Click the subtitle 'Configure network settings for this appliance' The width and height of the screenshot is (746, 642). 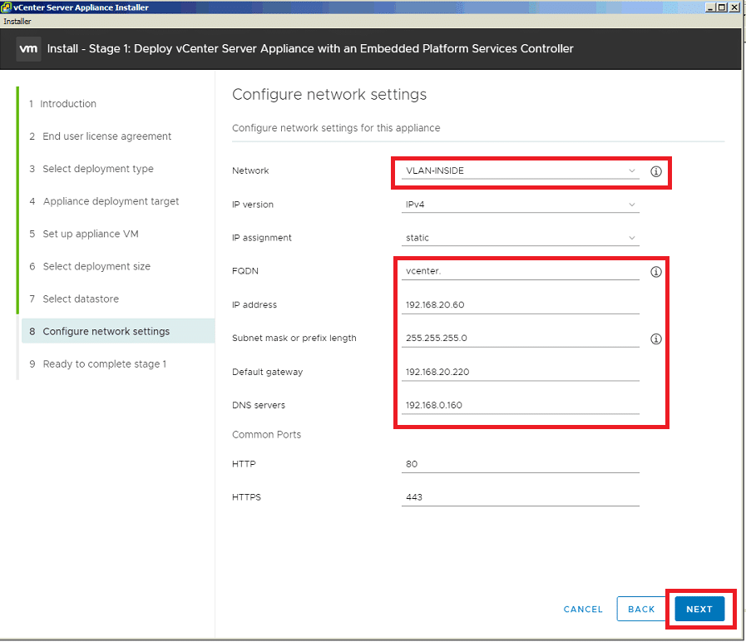click(336, 128)
